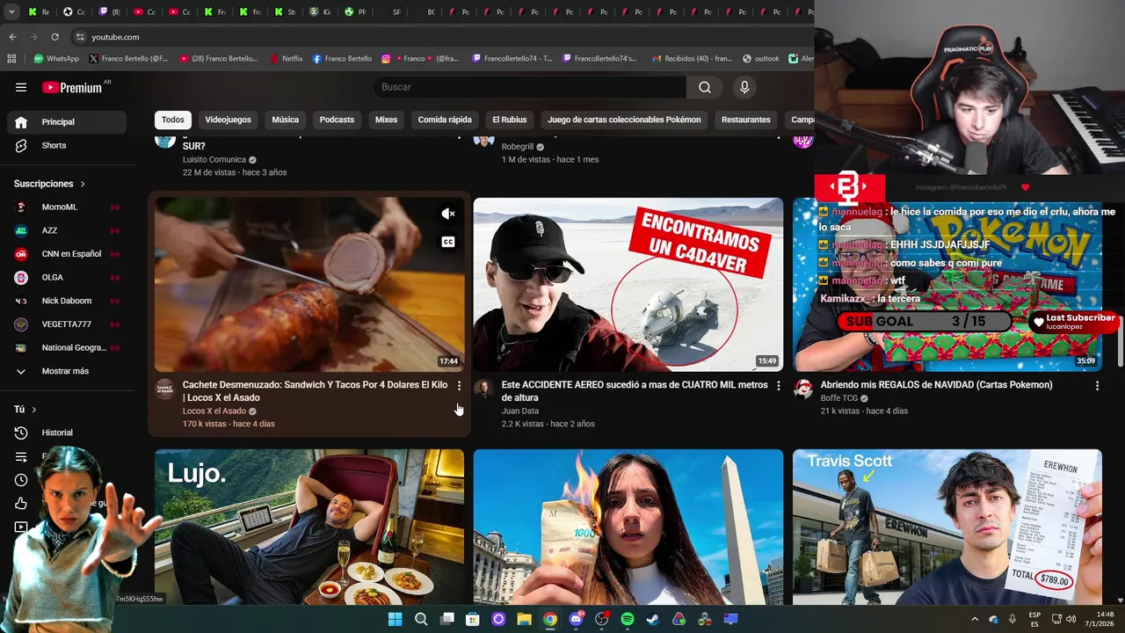
Task: Select the El Rubius filter chip
Action: pyautogui.click(x=509, y=120)
